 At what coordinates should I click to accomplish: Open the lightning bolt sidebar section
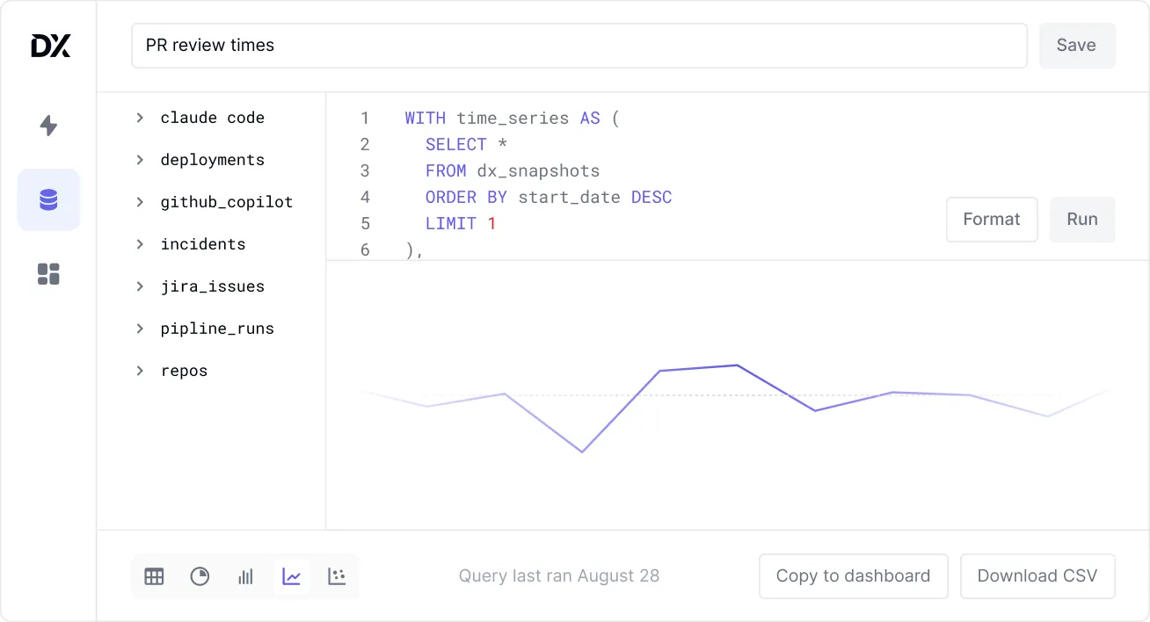[48, 126]
